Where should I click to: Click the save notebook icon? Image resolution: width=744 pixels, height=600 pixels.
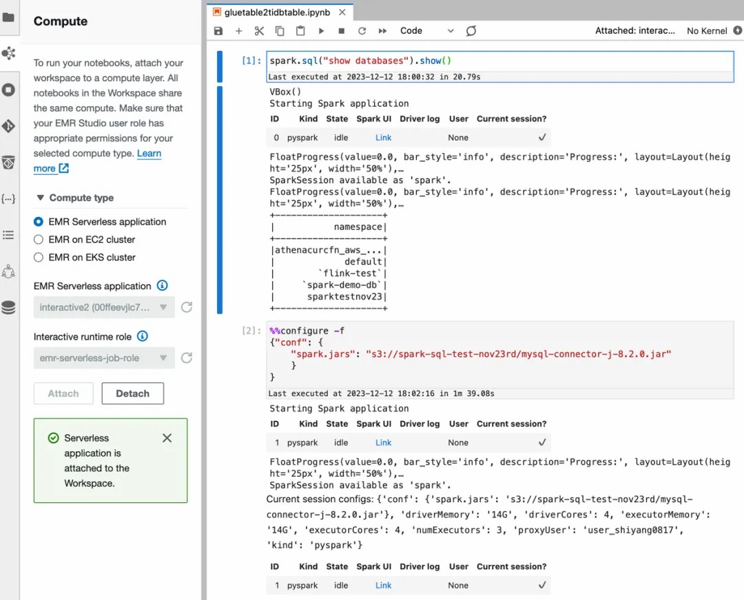[218, 31]
